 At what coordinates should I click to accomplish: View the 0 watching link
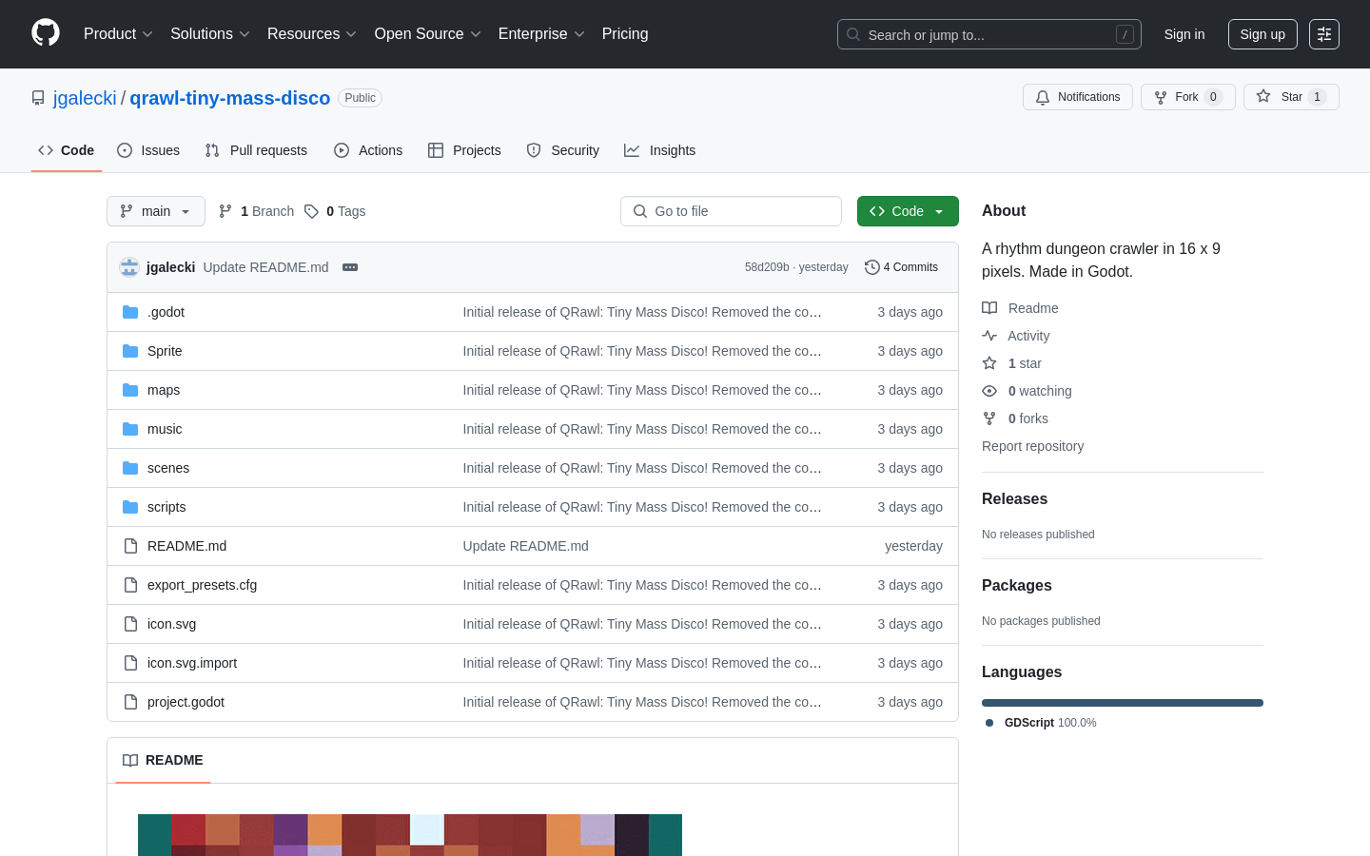click(1027, 391)
